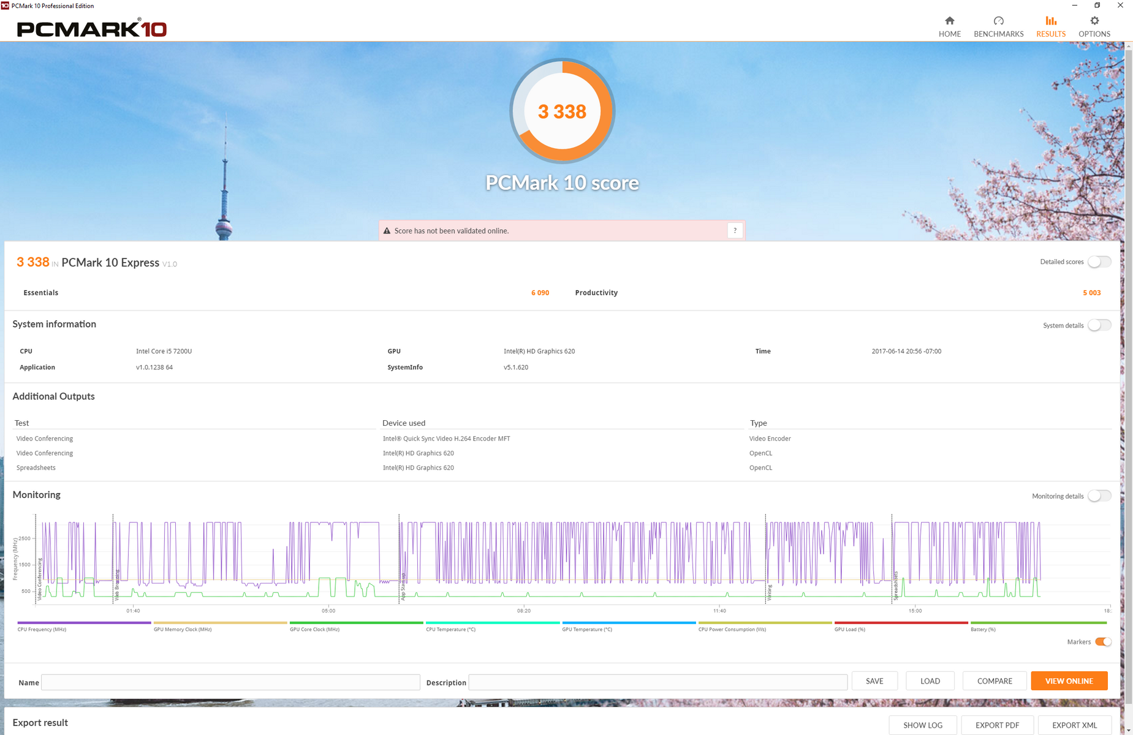Click the Results bar chart icon

1050,21
